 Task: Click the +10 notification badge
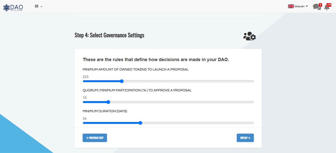click(x=329, y=5)
